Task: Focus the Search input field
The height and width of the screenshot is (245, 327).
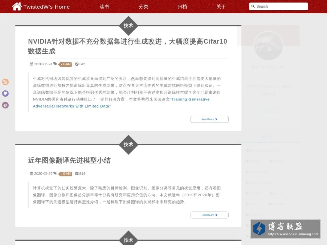Action: point(278,6)
